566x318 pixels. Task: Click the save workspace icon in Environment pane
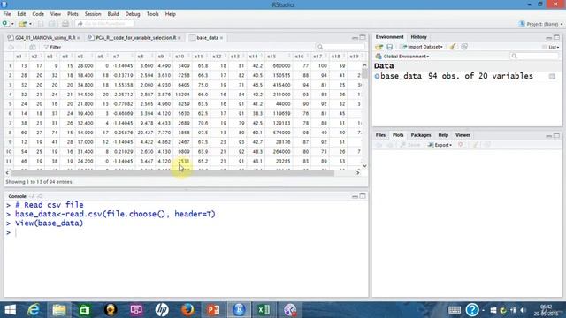pos(389,47)
